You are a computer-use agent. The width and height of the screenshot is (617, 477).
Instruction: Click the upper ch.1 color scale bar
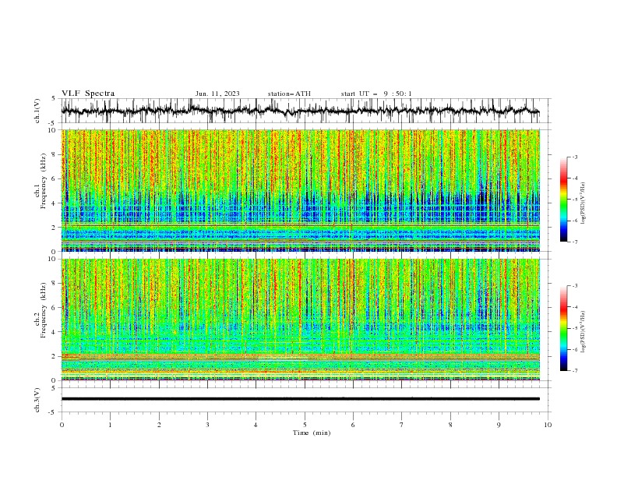click(563, 200)
